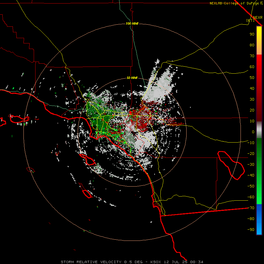Select the -60 value on the velocity scale
This screenshot has height=264, width=264.
pos(251,197)
